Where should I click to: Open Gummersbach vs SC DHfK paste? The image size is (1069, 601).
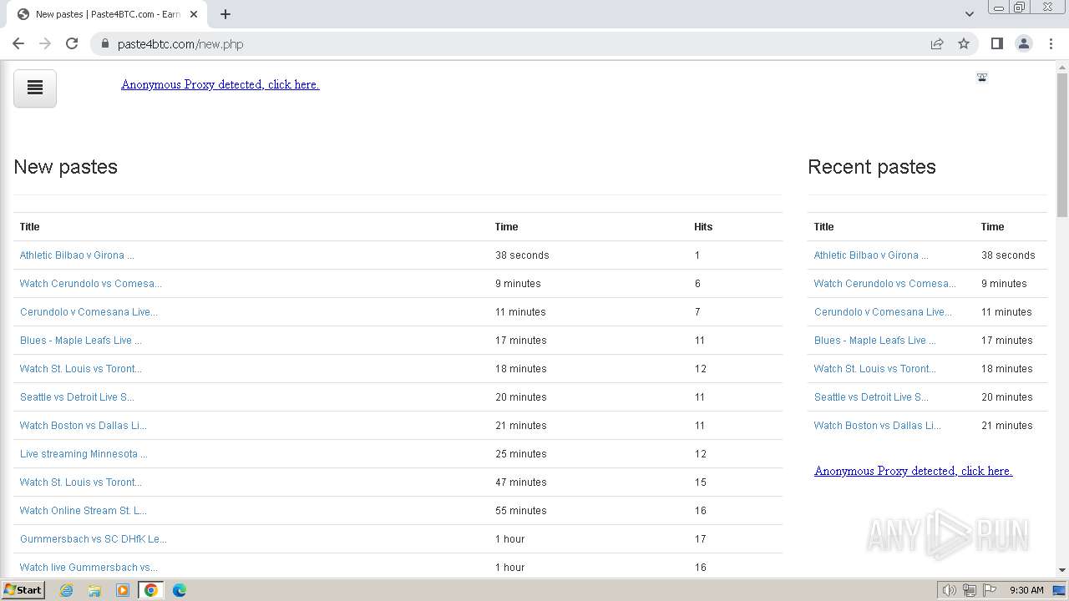coord(94,539)
